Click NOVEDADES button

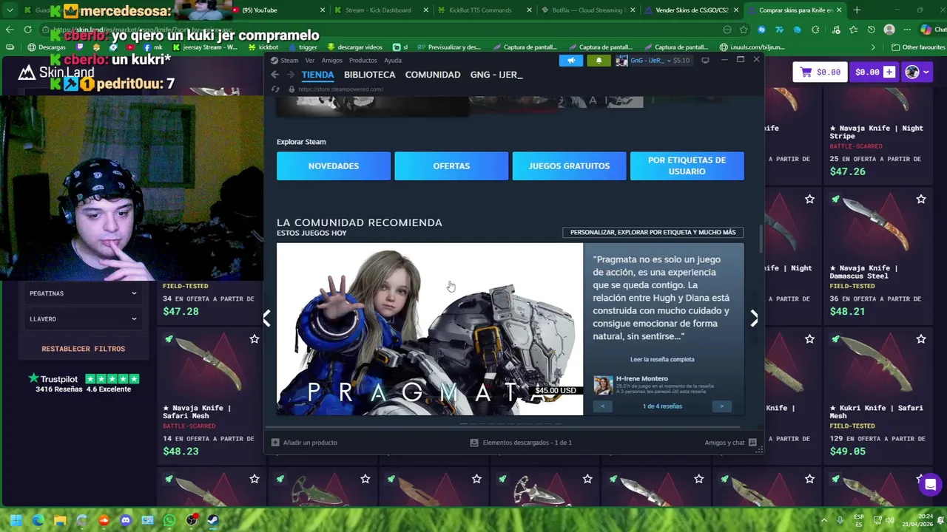pos(334,166)
